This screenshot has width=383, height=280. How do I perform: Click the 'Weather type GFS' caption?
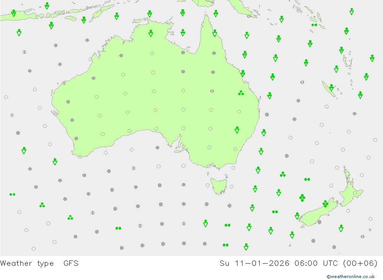39,264
